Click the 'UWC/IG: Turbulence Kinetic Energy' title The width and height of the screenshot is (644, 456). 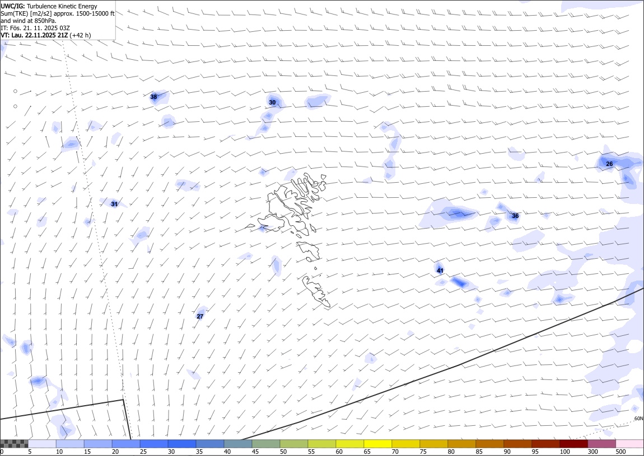(x=49, y=6)
